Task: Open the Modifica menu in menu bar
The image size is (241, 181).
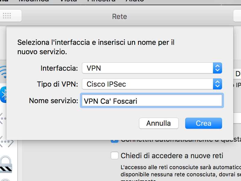Action: click(x=34, y=1)
